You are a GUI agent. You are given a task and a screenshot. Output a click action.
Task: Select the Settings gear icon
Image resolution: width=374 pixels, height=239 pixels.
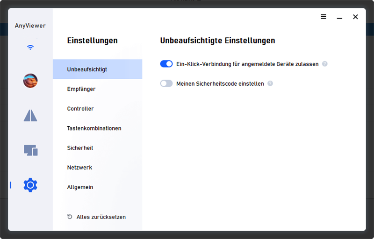click(x=30, y=185)
